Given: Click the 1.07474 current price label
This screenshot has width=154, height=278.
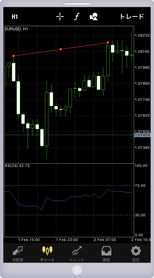Looking at the screenshot, I should (142, 135).
